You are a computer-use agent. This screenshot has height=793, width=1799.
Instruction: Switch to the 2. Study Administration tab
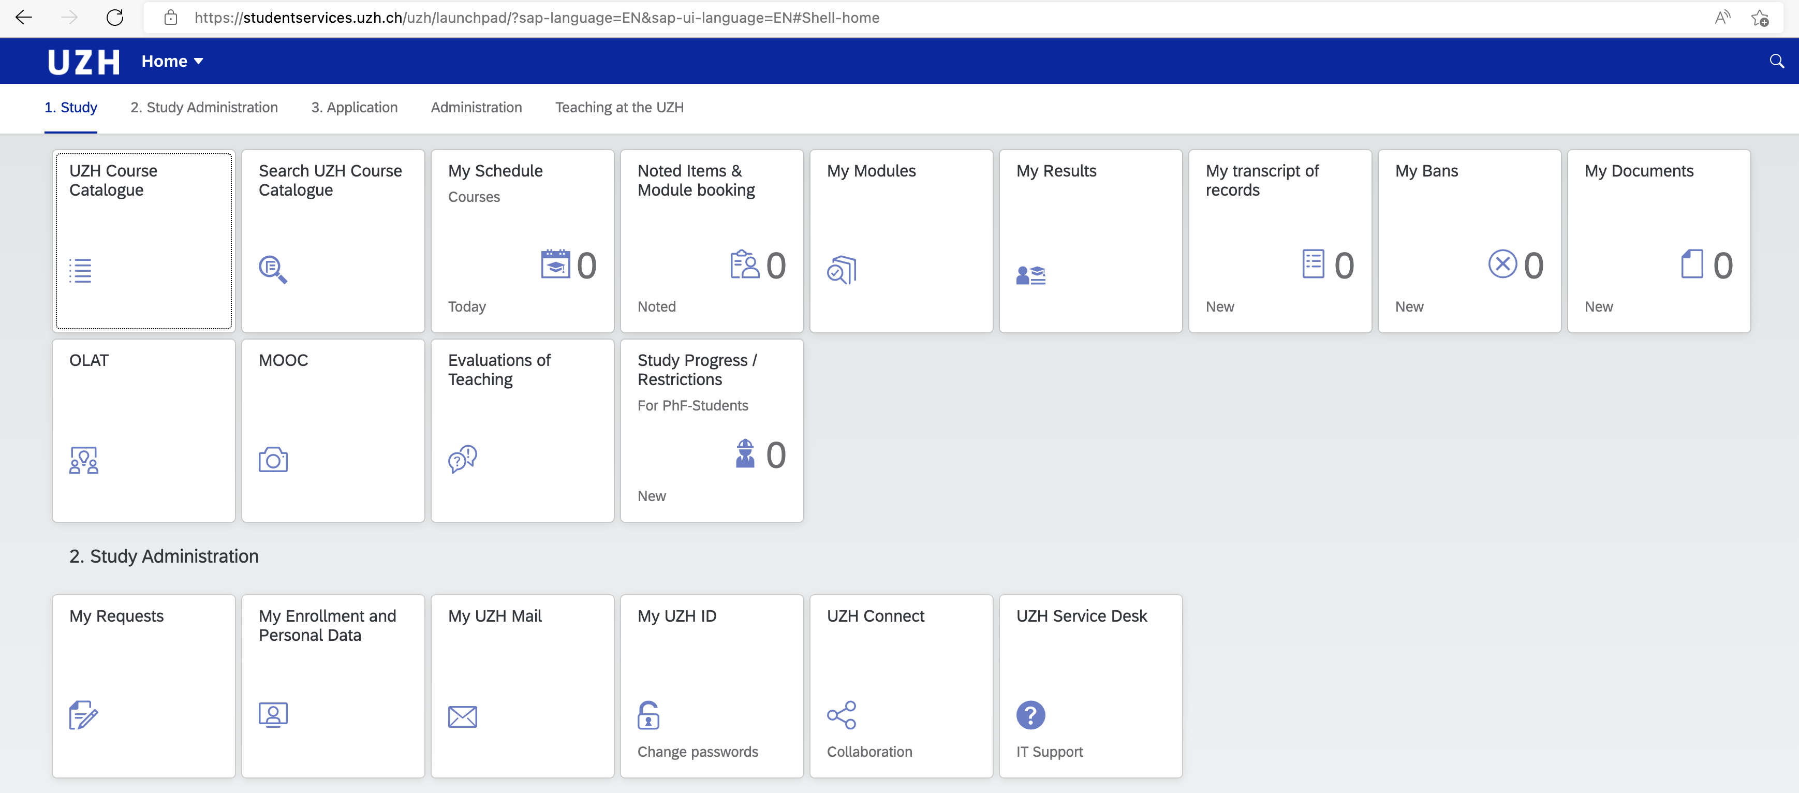pos(204,108)
